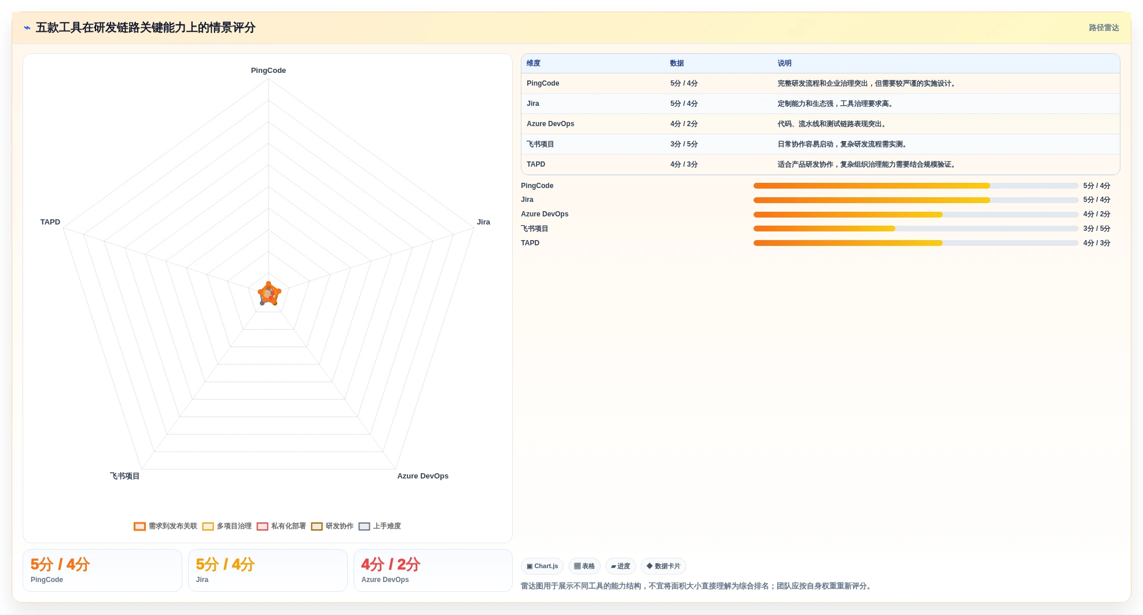Open the Jira 5分 / 4分 data card
The height and width of the screenshot is (615, 1143).
click(268, 570)
